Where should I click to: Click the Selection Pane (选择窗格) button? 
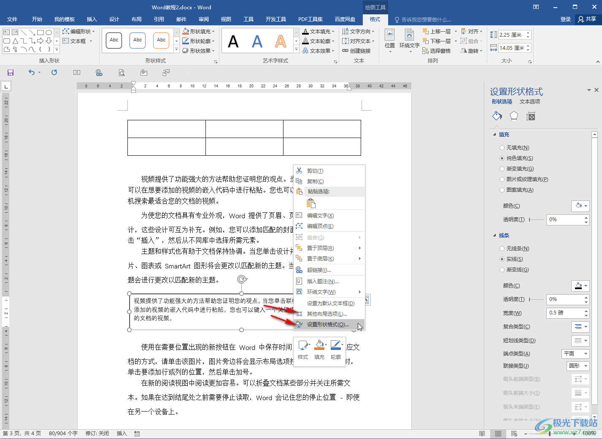coord(437,51)
